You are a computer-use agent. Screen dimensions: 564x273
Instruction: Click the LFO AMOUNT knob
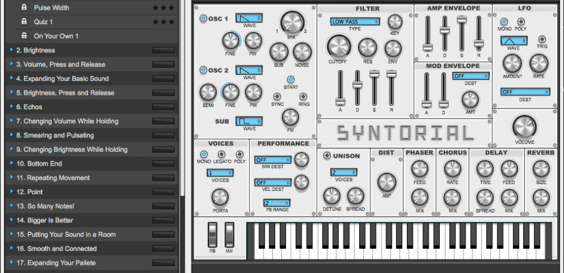click(512, 64)
